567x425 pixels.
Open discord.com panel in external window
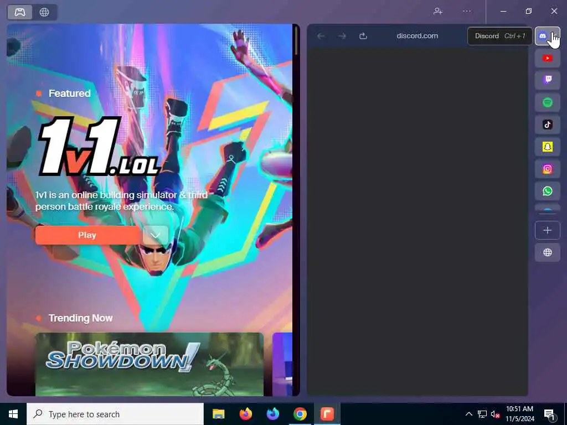pyautogui.click(x=363, y=36)
